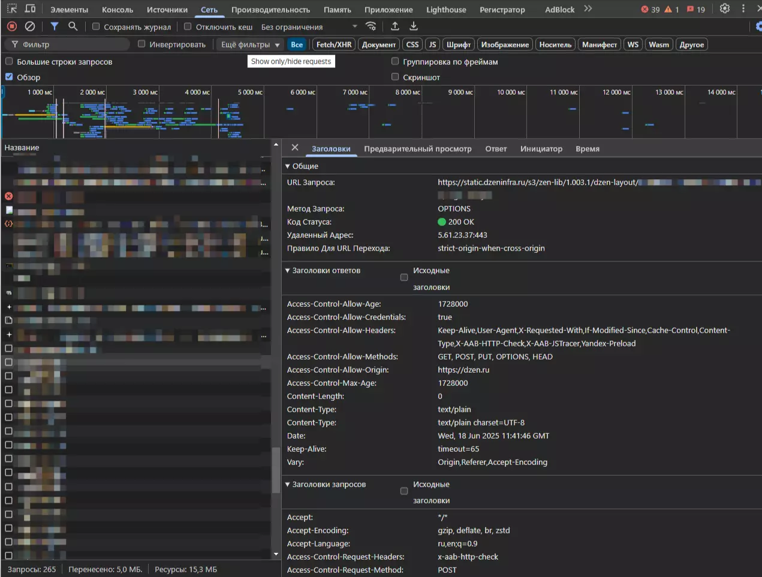Click the stop recording network log icon
The height and width of the screenshot is (577, 762).
click(12, 26)
